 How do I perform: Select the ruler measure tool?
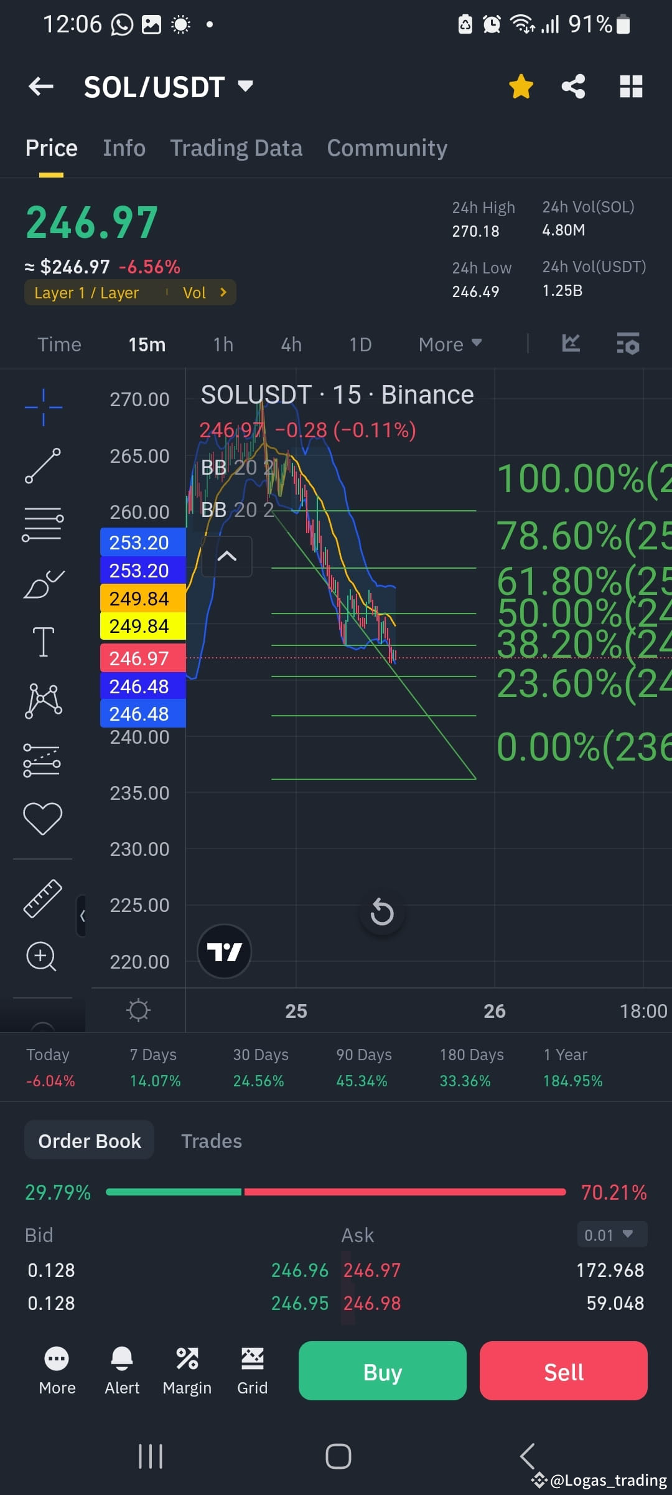[42, 898]
